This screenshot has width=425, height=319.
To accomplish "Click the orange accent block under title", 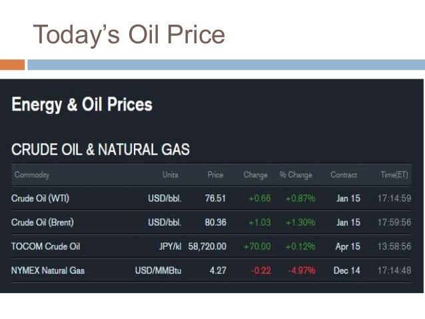I will coord(12,65).
